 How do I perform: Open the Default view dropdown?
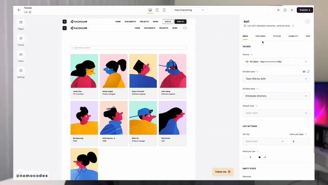click(276, 113)
